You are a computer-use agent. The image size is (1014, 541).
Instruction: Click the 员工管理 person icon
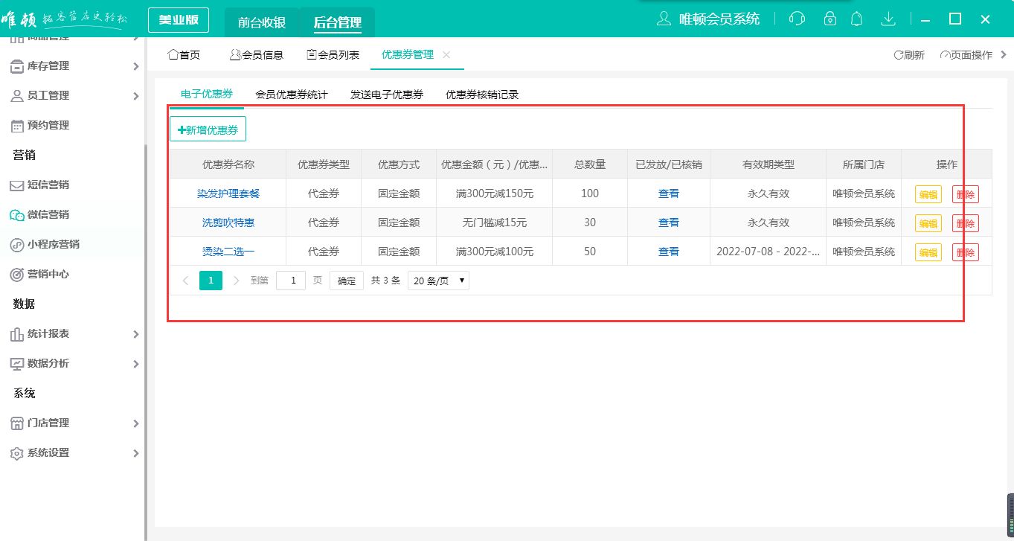pyautogui.click(x=16, y=96)
